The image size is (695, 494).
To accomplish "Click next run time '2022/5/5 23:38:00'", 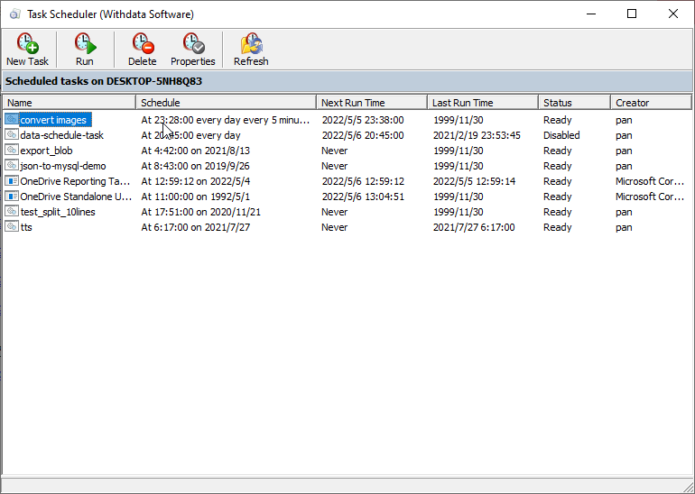I will [x=363, y=120].
